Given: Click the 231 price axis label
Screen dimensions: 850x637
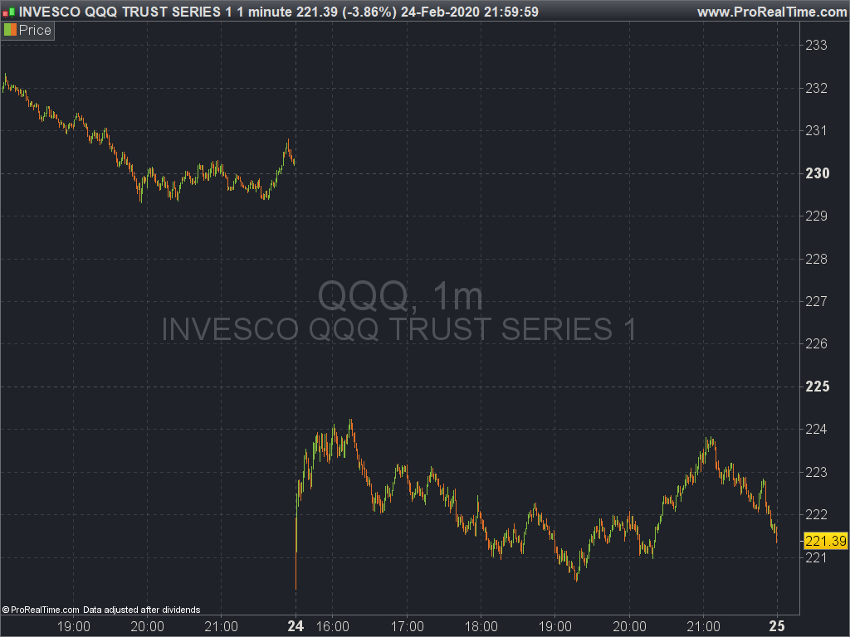Looking at the screenshot, I should 816,130.
